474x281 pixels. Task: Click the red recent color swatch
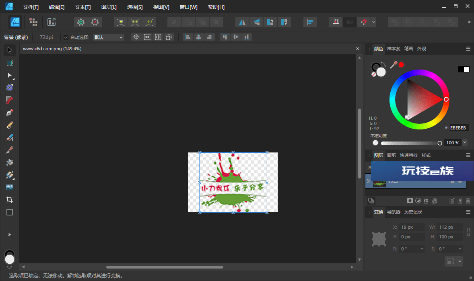pyautogui.click(x=401, y=65)
